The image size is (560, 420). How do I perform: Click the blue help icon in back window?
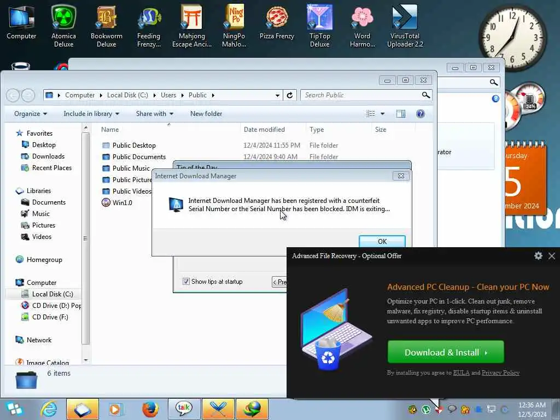495,98
